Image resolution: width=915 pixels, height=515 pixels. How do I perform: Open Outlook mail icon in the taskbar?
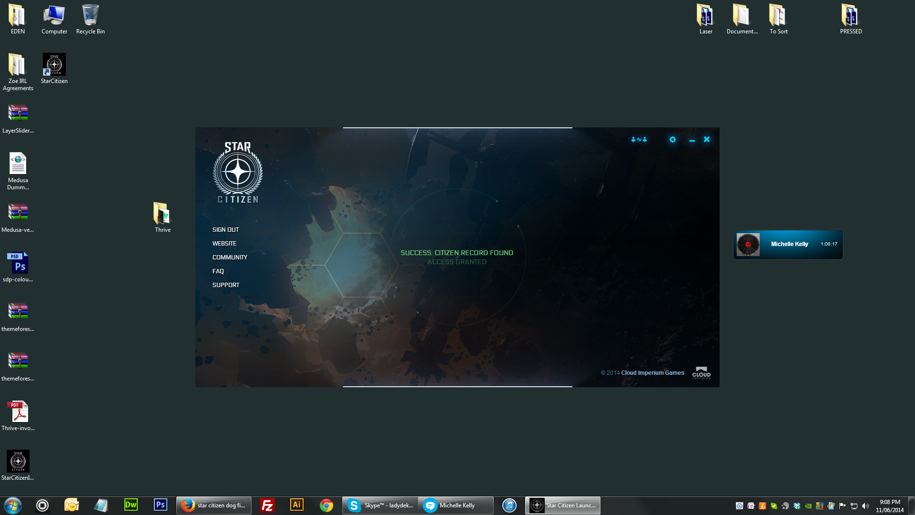pyautogui.click(x=71, y=505)
